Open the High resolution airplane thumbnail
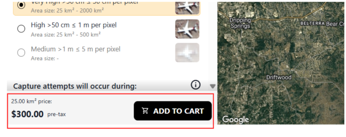 [187, 29]
